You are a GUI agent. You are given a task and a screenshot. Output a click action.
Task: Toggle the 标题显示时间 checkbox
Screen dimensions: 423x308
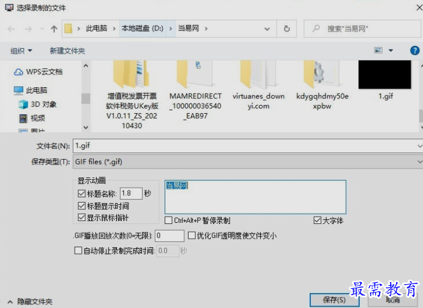[x=82, y=206]
